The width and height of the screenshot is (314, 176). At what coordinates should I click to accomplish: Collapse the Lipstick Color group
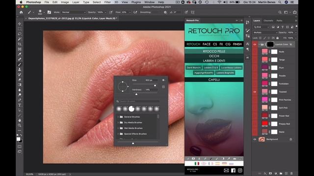pyautogui.click(x=259, y=44)
